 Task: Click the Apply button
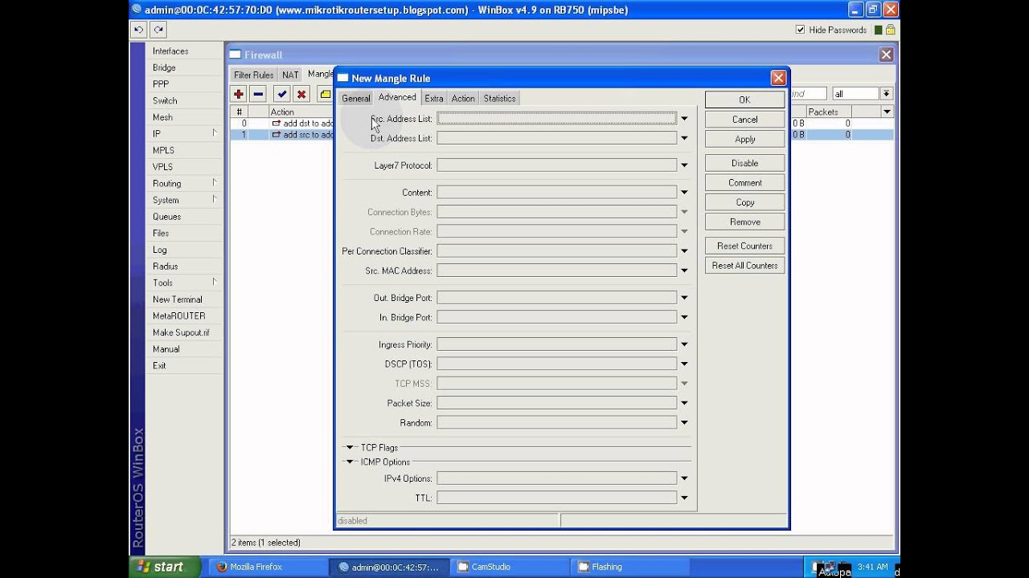(x=744, y=139)
